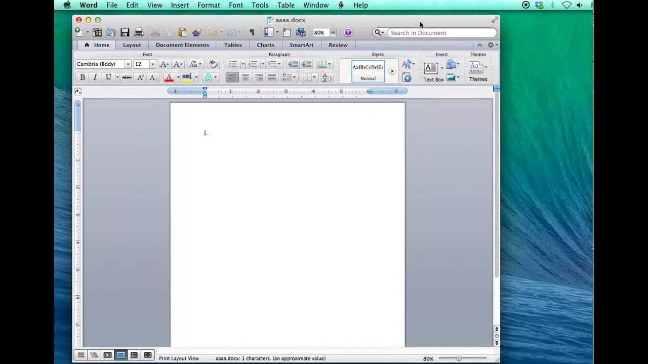Viewport: 648px width, 364px height.
Task: Switch to the Tables tab
Action: [x=233, y=45]
